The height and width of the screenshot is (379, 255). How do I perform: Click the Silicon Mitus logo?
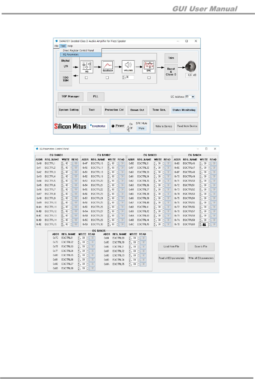coord(70,126)
